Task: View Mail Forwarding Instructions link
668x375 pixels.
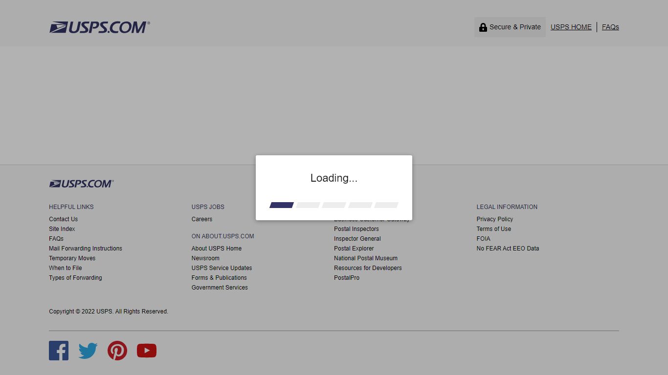Action: tap(86, 249)
